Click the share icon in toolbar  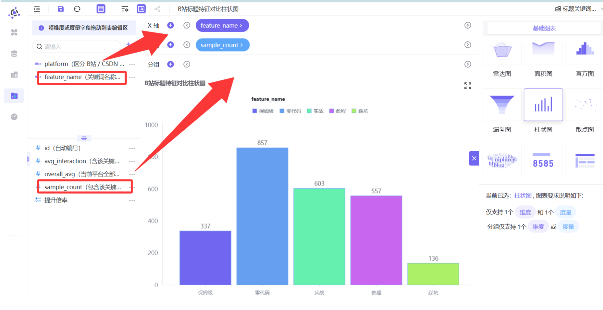tap(157, 9)
